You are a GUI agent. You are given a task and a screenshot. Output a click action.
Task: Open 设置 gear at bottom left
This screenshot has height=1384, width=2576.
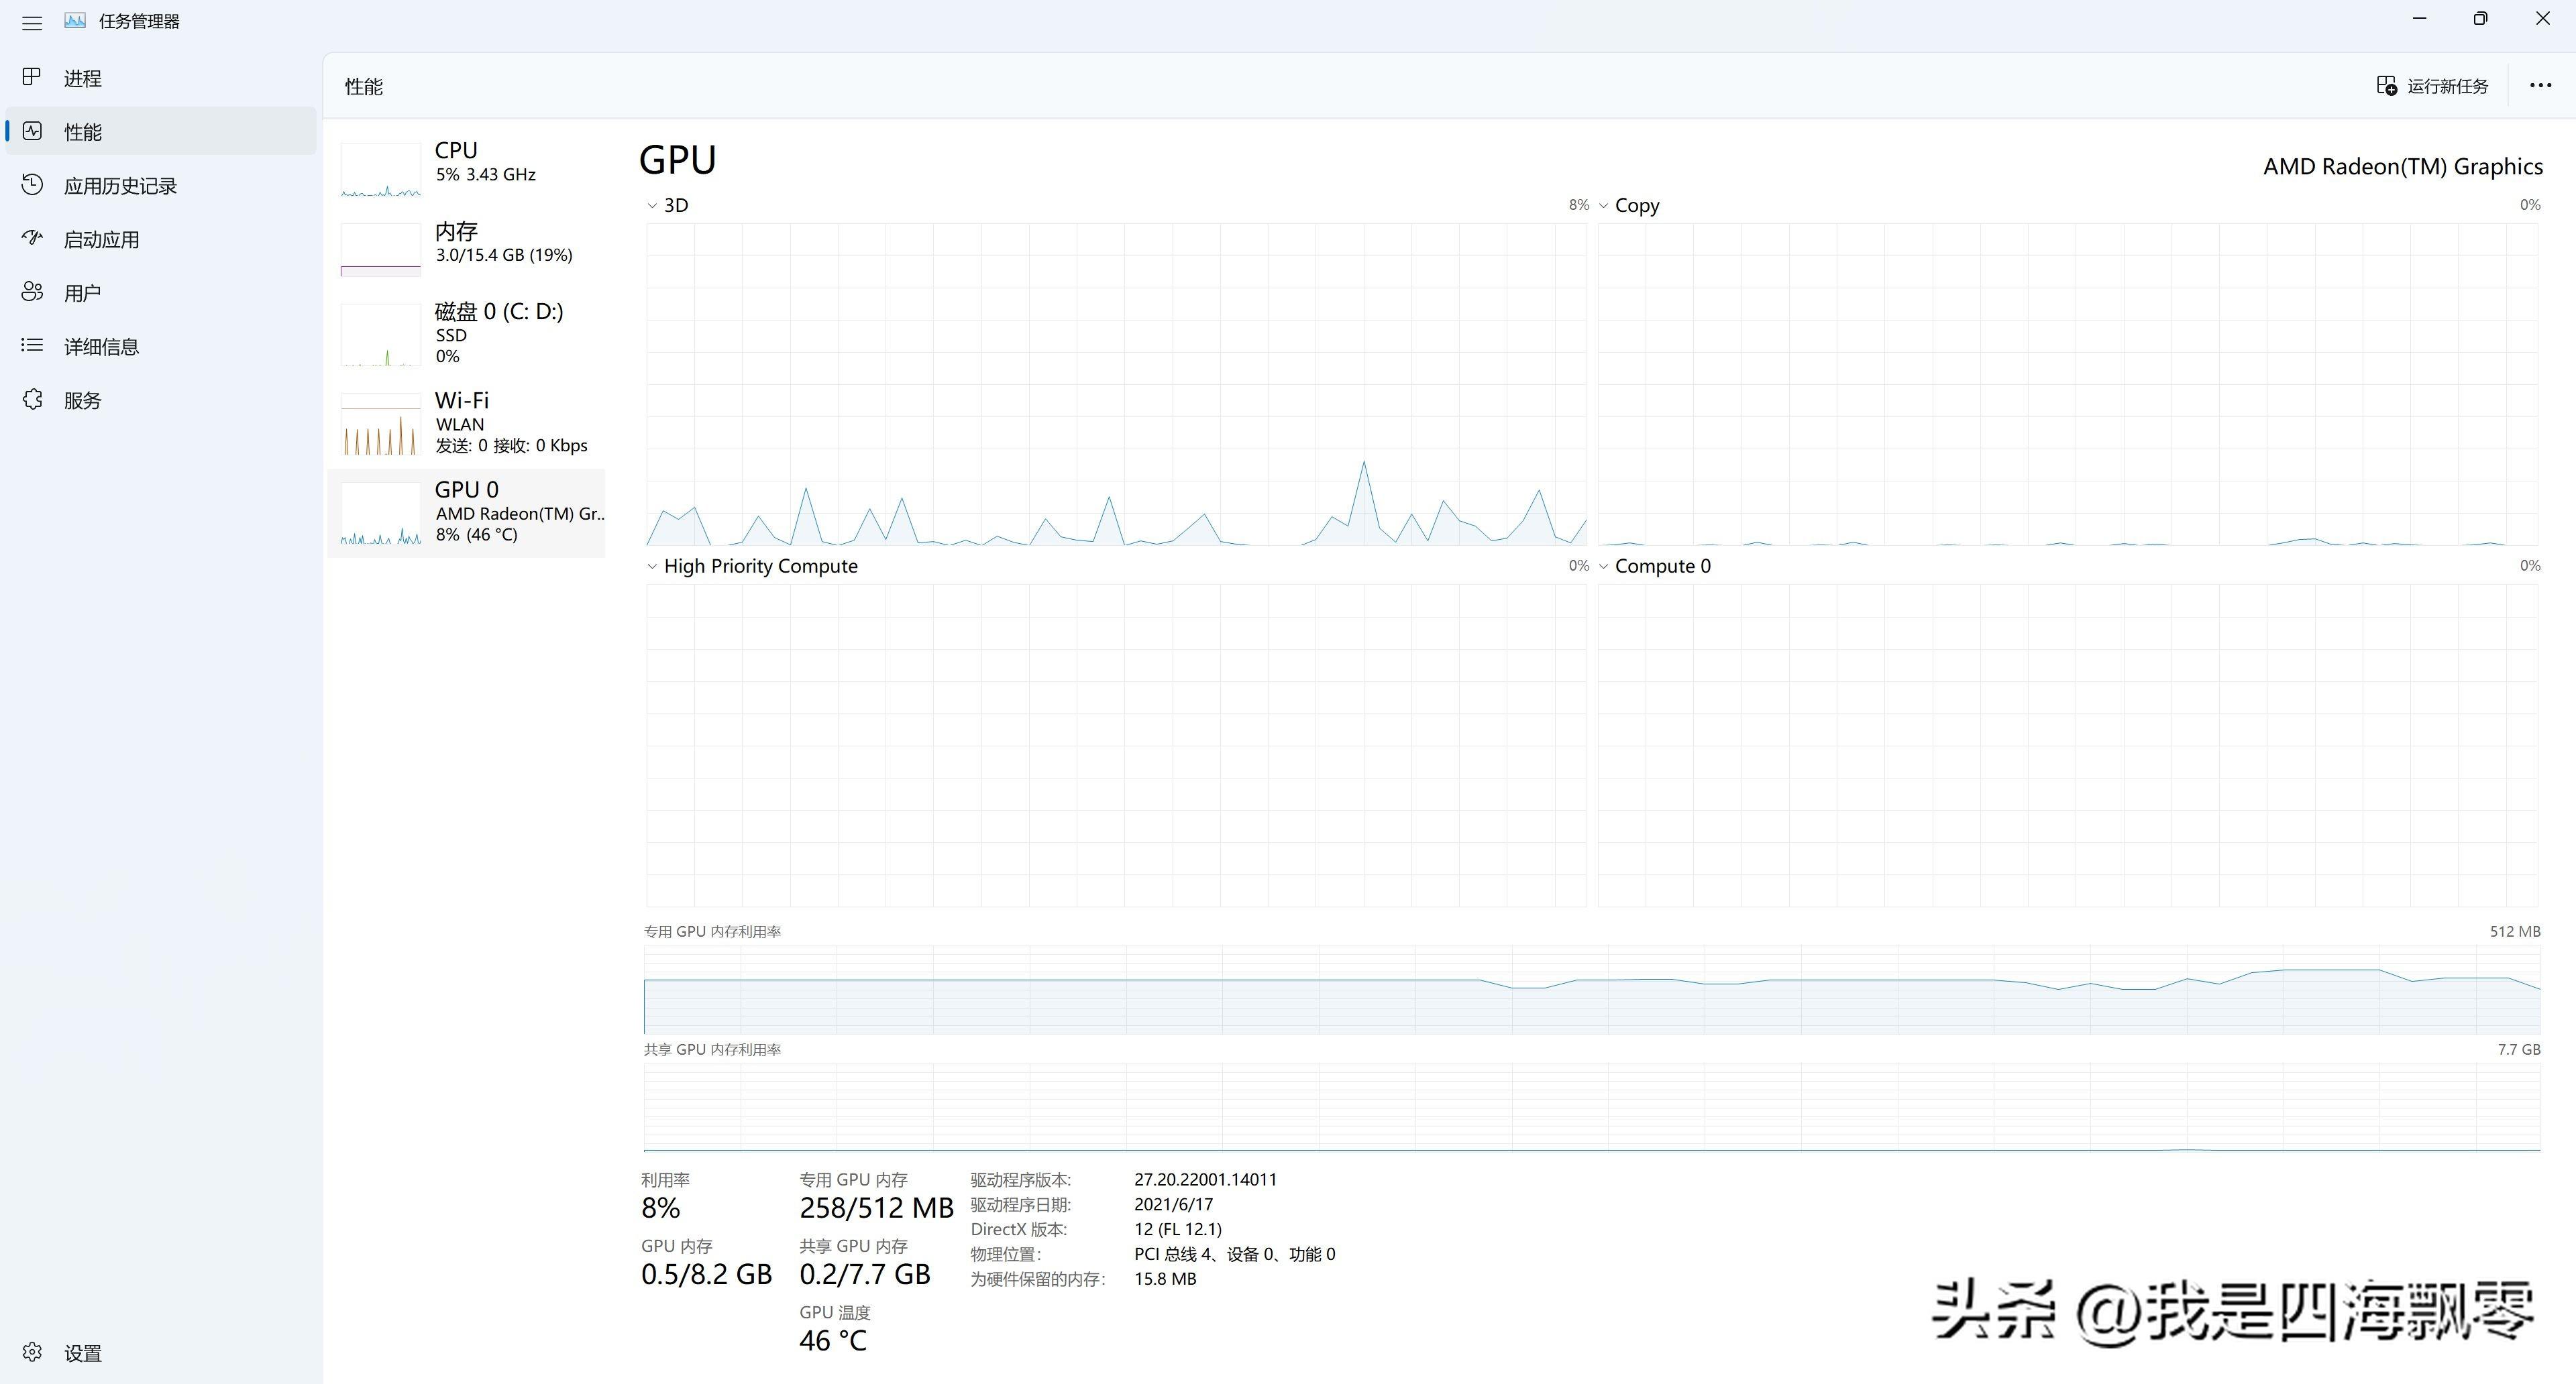click(x=32, y=1352)
